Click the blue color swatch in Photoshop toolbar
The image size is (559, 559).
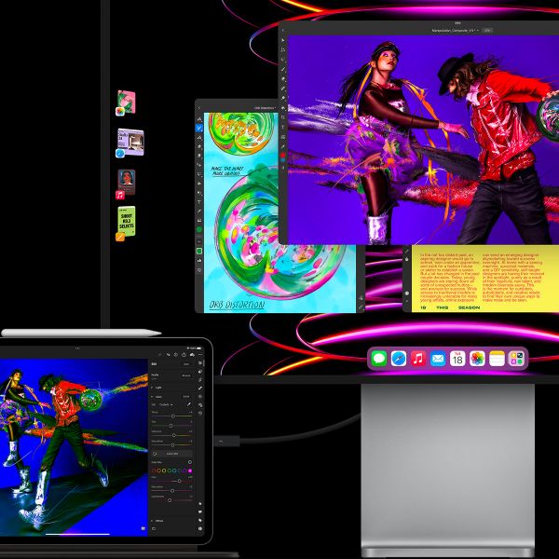coord(282,160)
